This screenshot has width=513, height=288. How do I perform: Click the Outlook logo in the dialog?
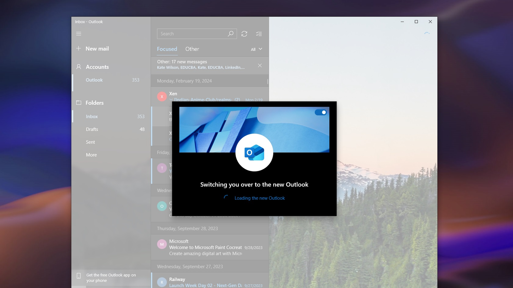(254, 153)
